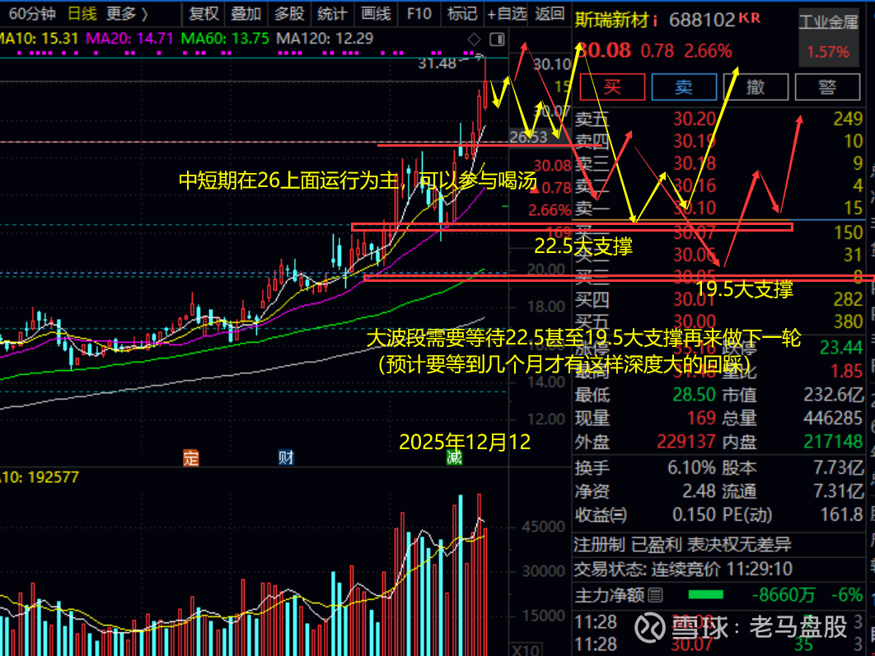Click the 总量 value 446285
The height and width of the screenshot is (656, 875).
tap(834, 418)
